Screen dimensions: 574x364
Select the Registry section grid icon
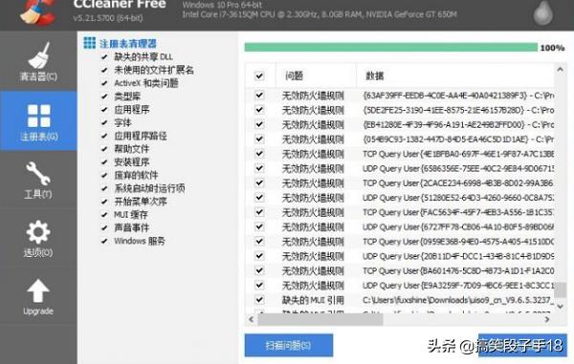(x=38, y=121)
